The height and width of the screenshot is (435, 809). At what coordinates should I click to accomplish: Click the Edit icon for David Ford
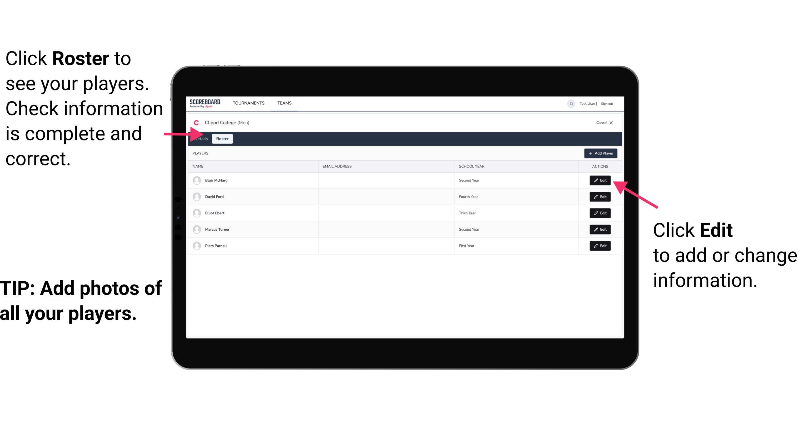click(x=599, y=197)
